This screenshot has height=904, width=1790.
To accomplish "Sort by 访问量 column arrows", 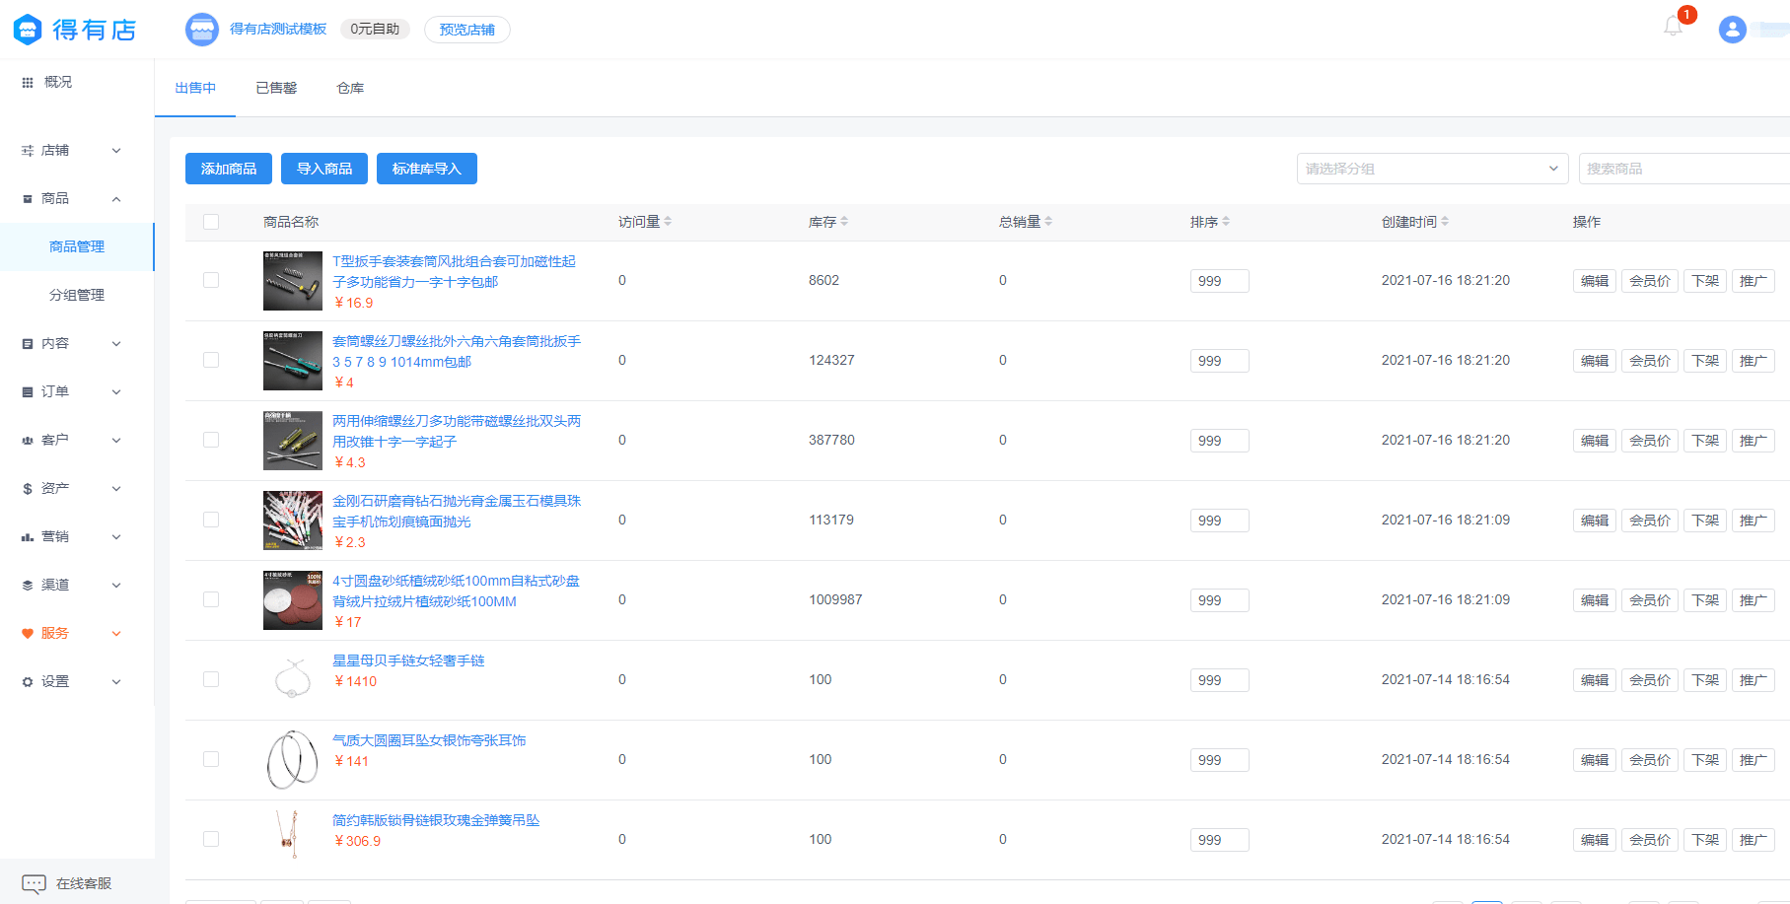I will [668, 222].
